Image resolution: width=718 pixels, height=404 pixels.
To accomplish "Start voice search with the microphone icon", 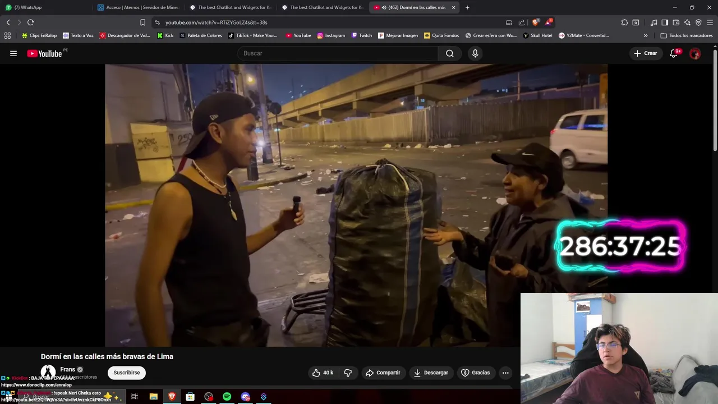I will coord(475,53).
